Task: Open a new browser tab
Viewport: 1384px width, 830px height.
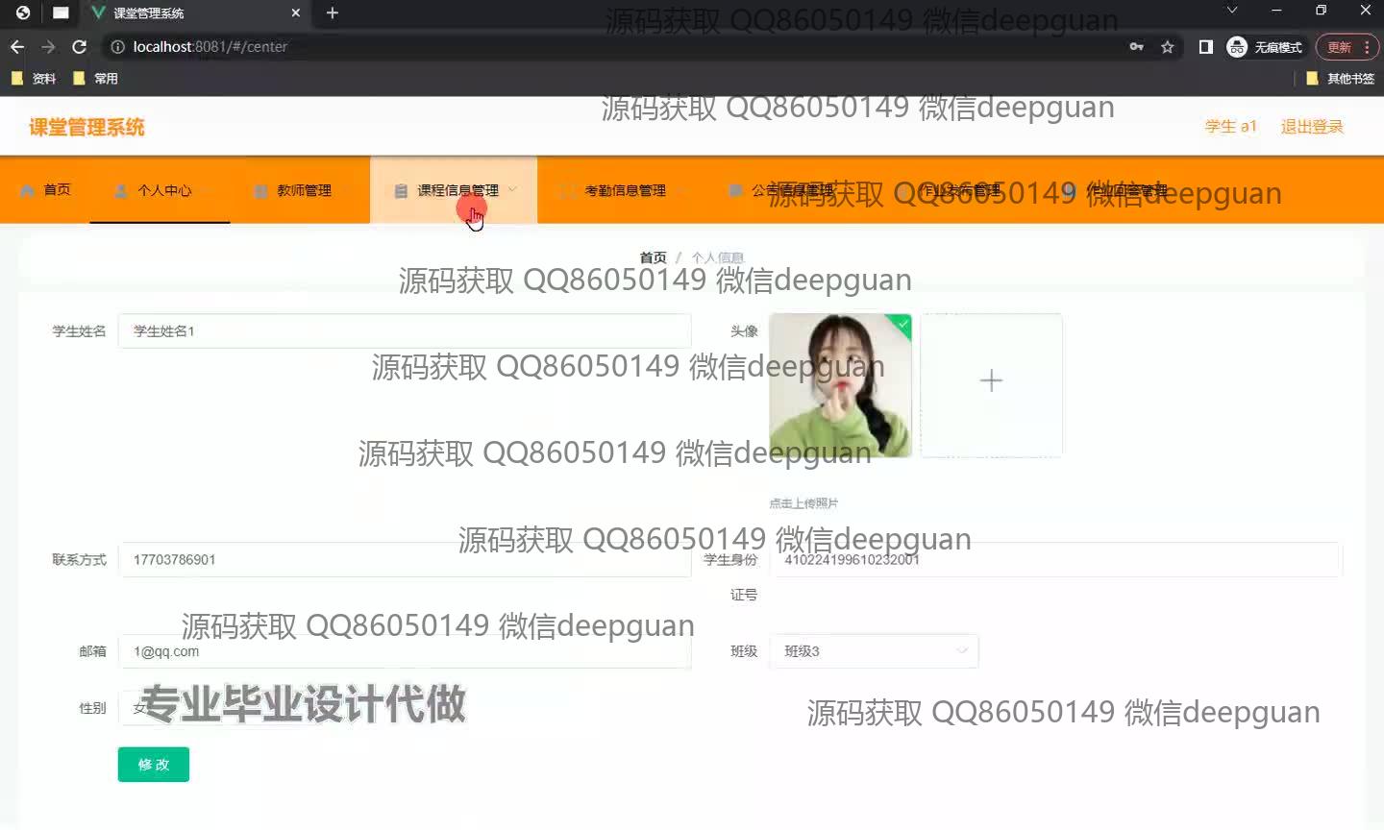Action: (x=333, y=12)
